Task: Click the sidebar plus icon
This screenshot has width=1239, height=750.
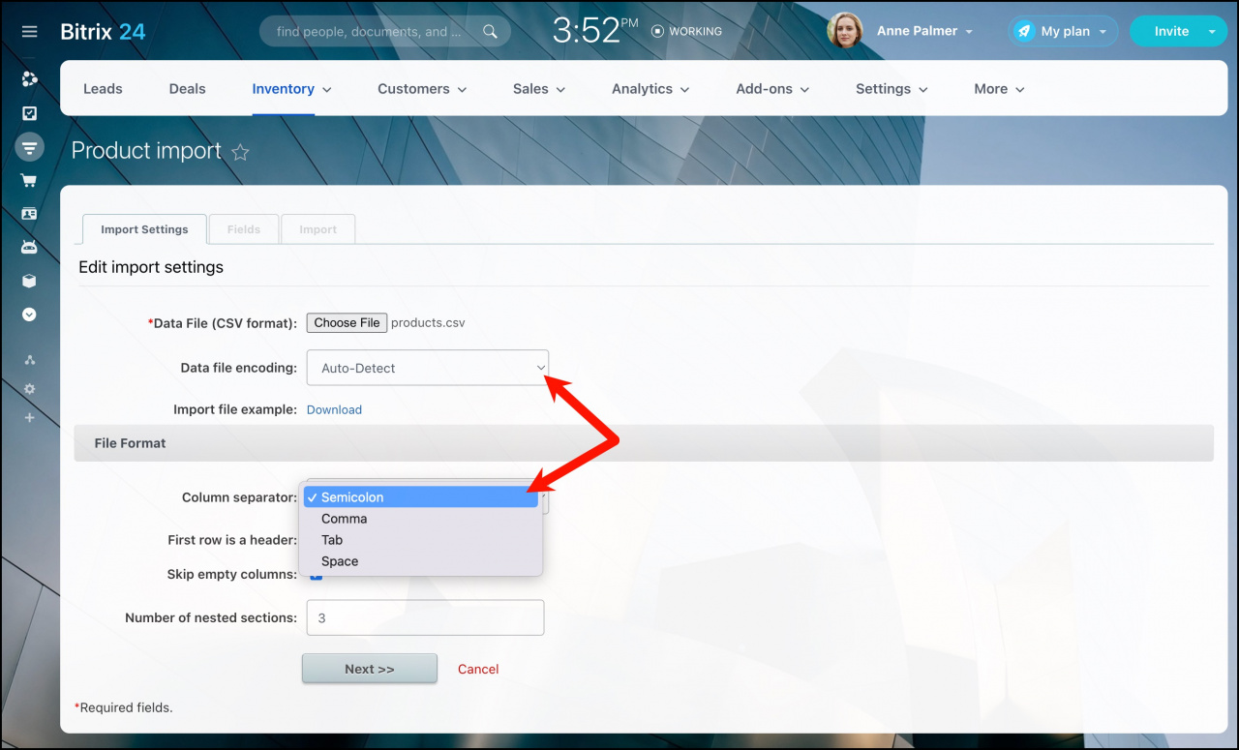Action: (x=29, y=418)
